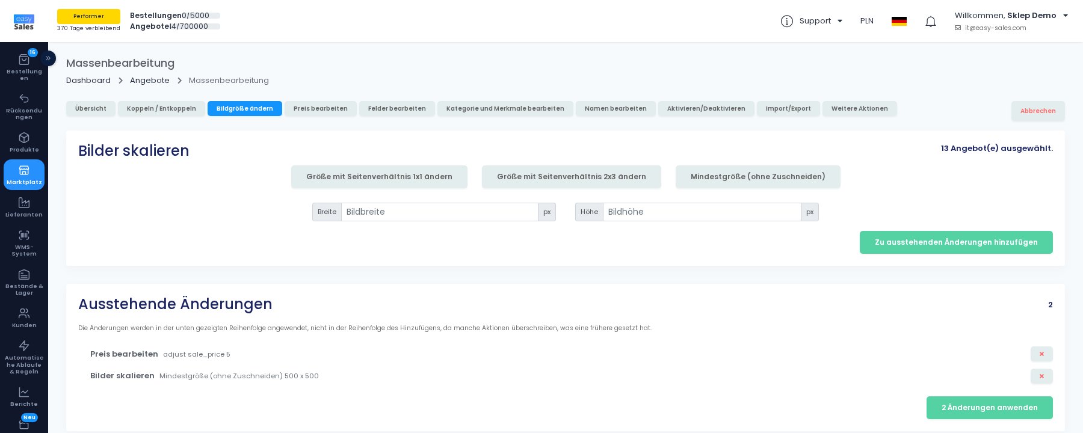The width and height of the screenshot is (1083, 433).
Task: Open the WMS-System sidebar item
Action: 24,242
